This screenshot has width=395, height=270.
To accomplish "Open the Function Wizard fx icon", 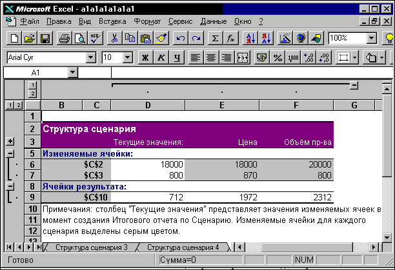I will (230, 38).
